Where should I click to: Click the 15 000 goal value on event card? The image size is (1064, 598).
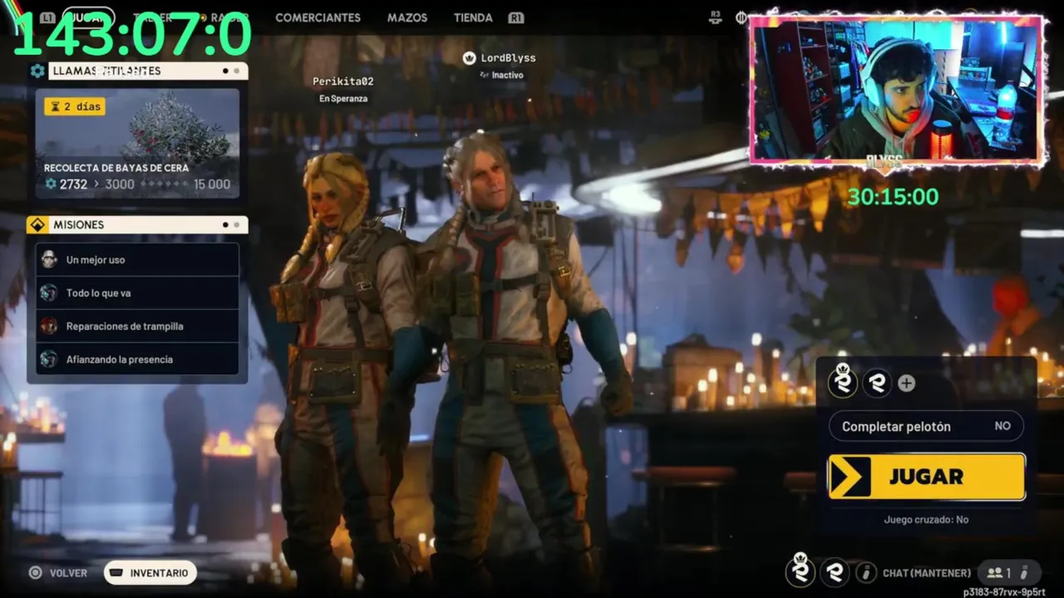pos(212,184)
